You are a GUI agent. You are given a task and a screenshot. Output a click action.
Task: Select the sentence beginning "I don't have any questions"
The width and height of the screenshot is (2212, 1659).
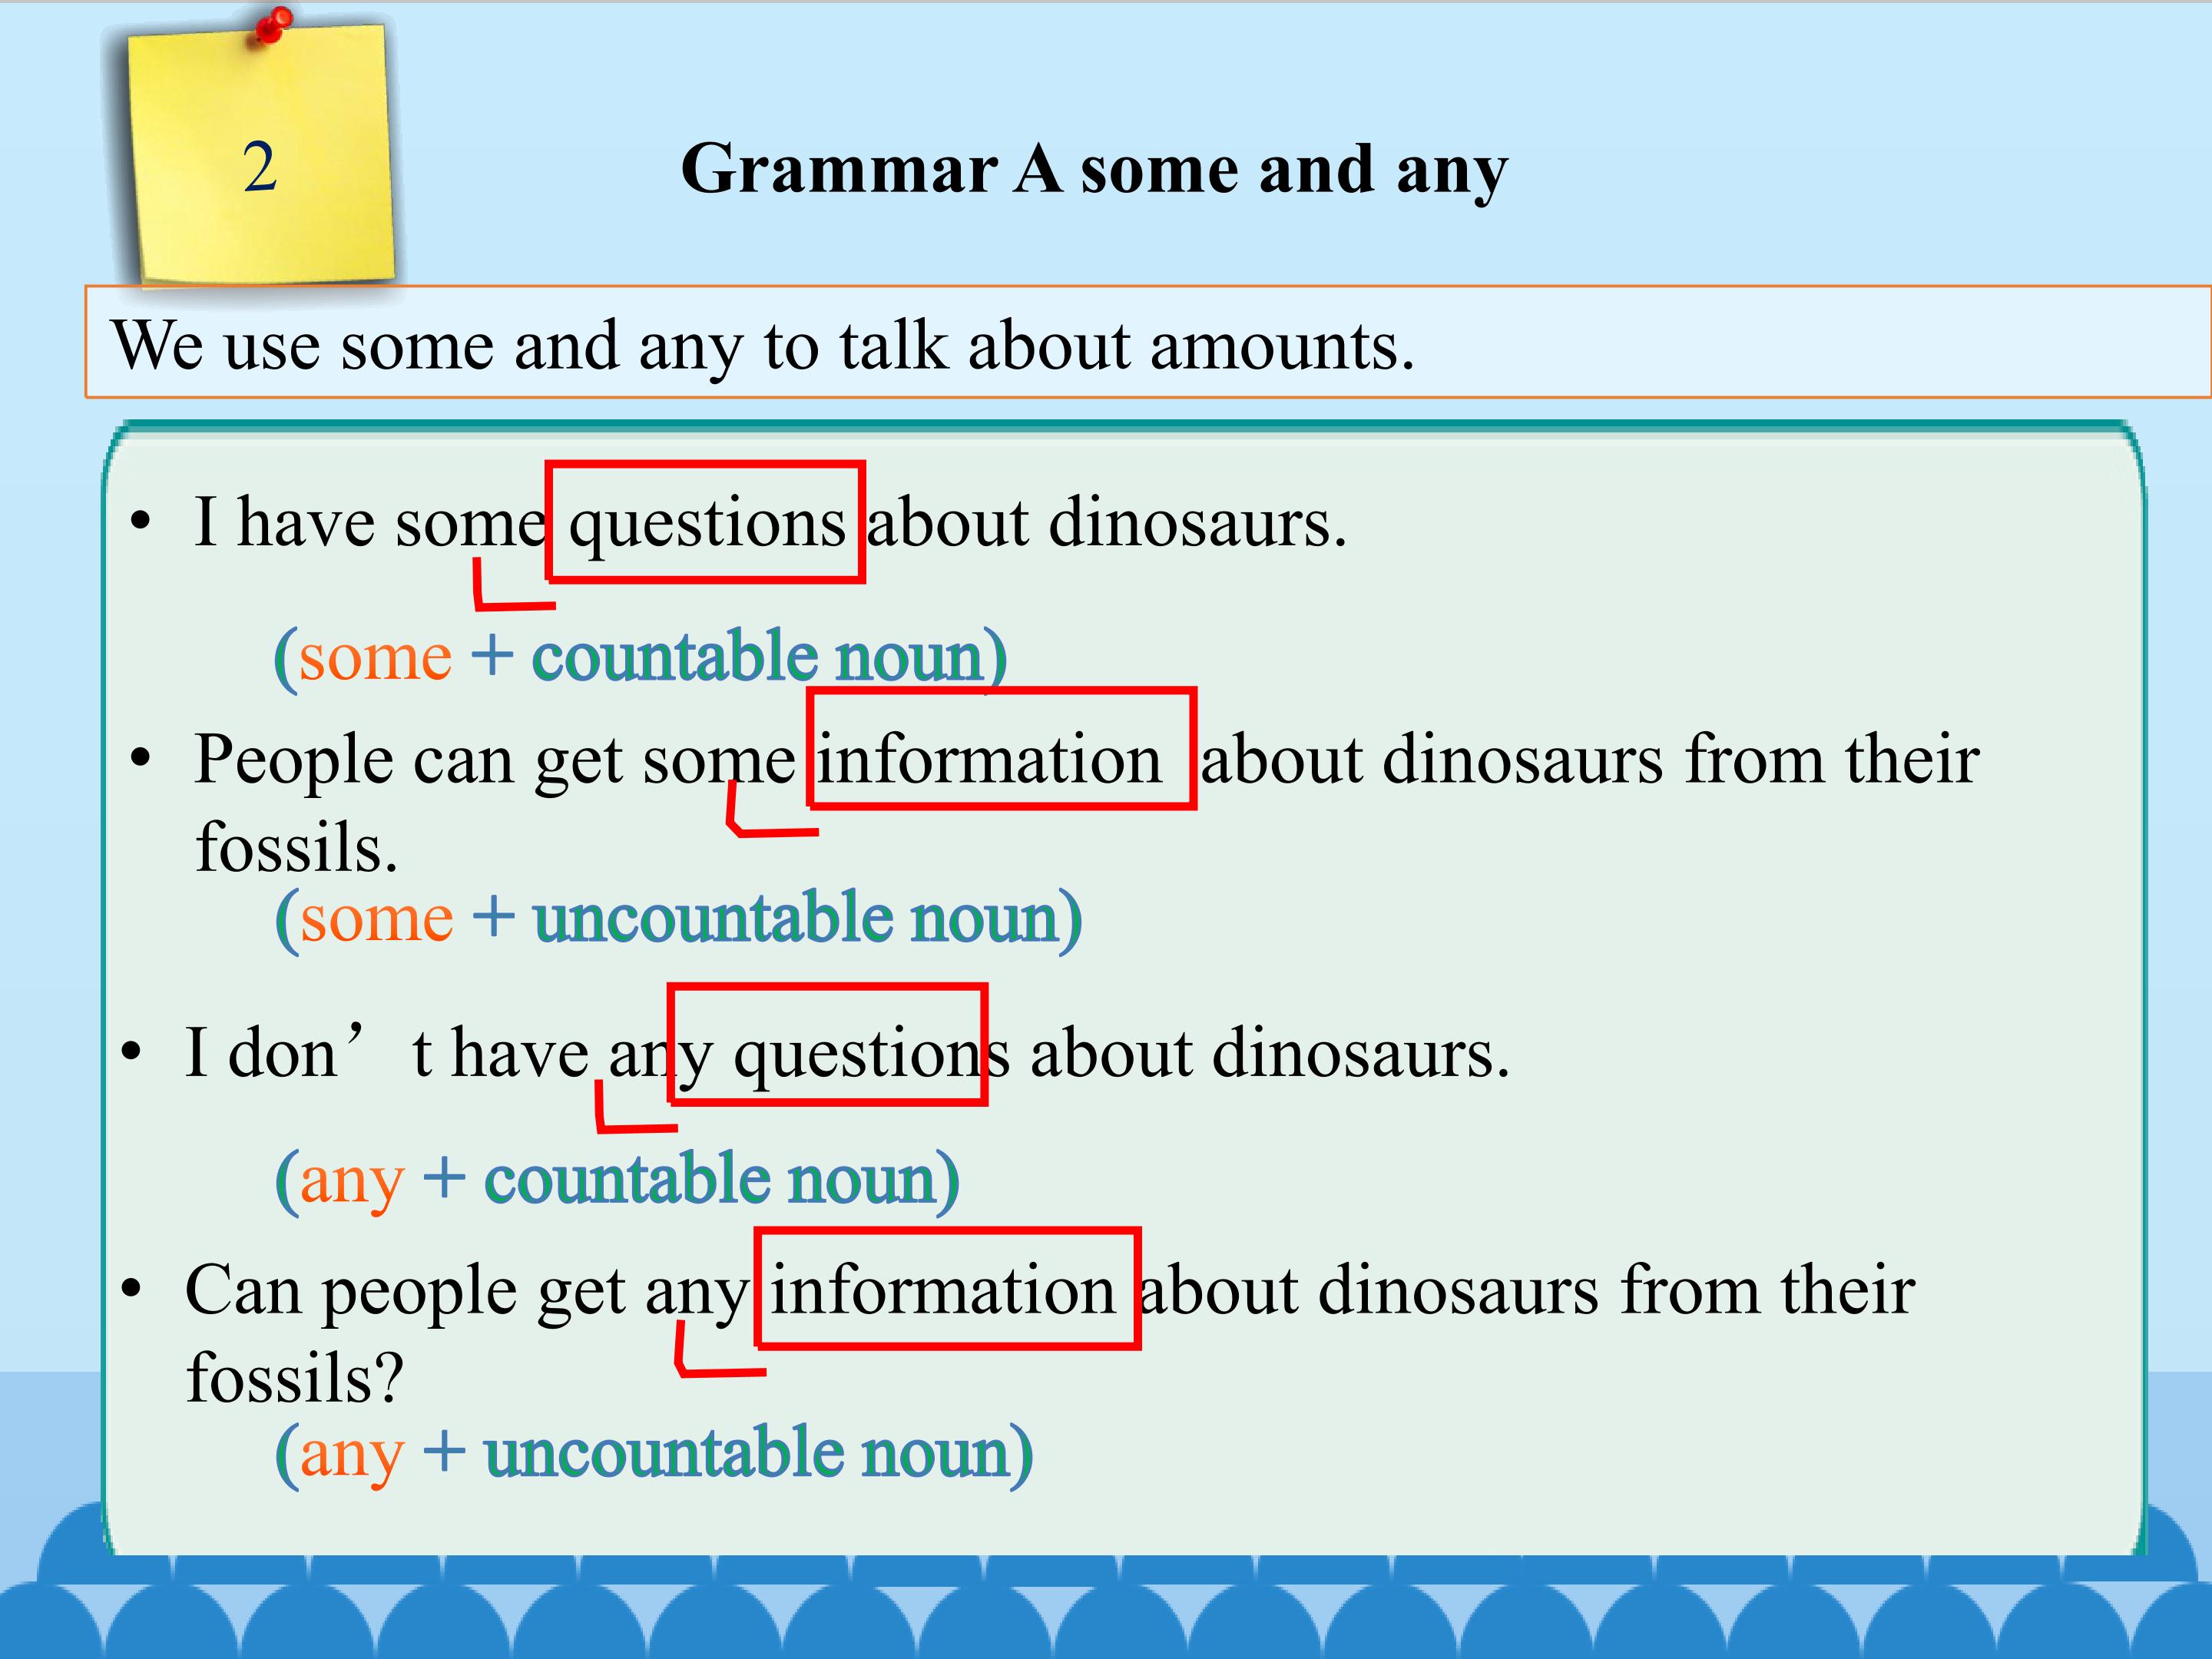point(848,1054)
